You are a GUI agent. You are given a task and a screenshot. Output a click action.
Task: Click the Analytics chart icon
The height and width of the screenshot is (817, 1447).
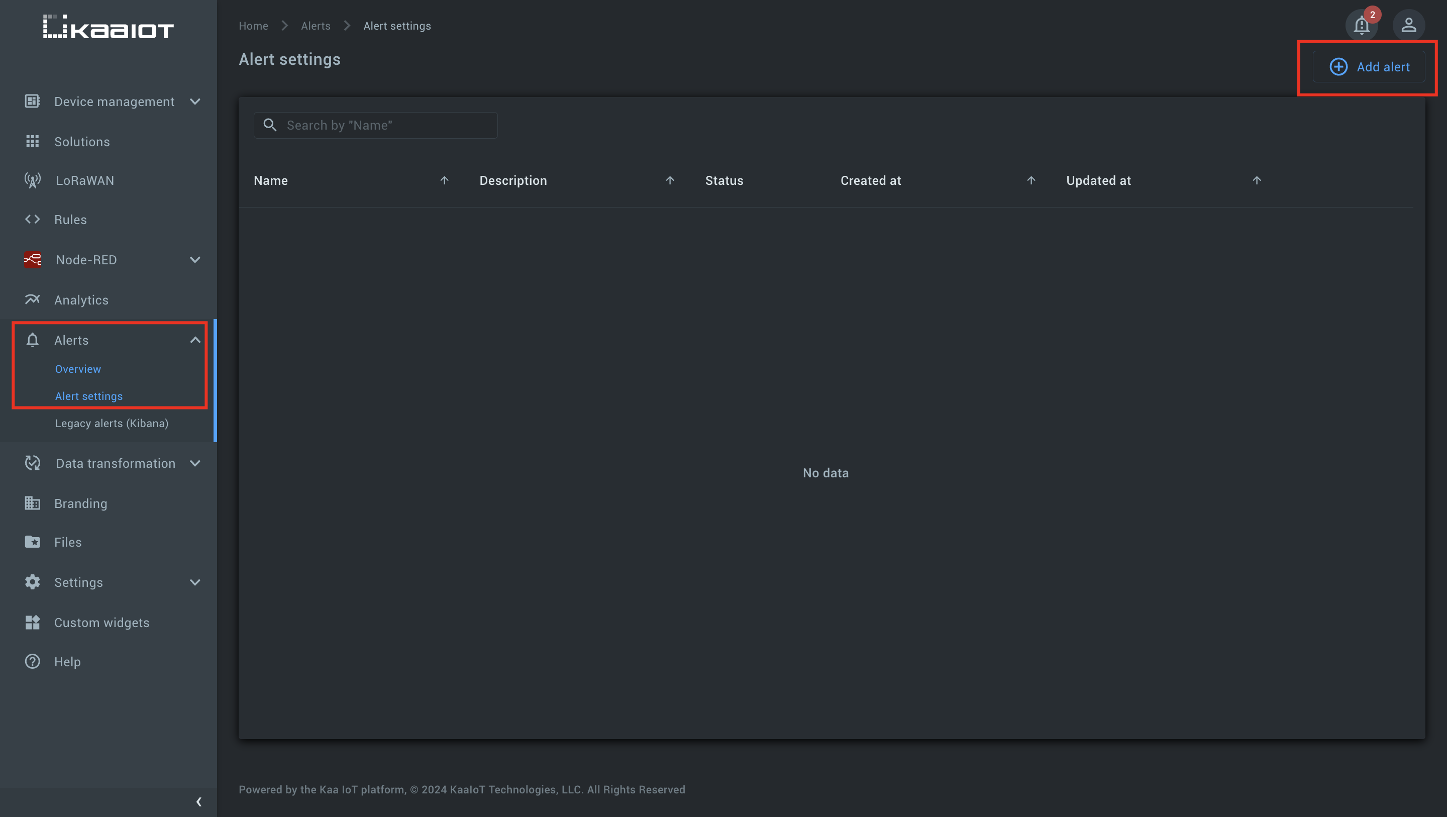[x=33, y=299]
